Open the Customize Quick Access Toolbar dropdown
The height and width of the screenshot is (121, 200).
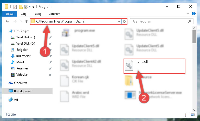[33, 7]
